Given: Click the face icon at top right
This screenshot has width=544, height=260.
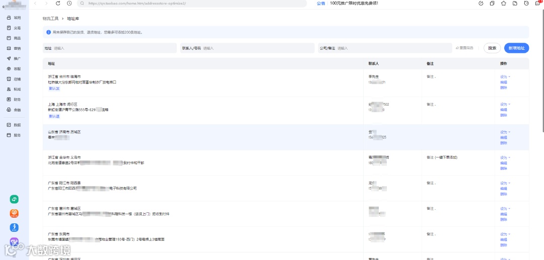Looking at the screenshot, I should 526,3.
